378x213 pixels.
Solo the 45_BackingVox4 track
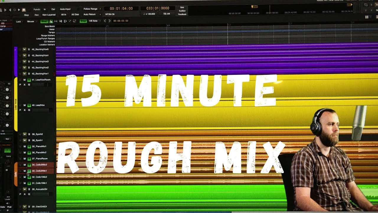pyautogui.click(x=29, y=55)
